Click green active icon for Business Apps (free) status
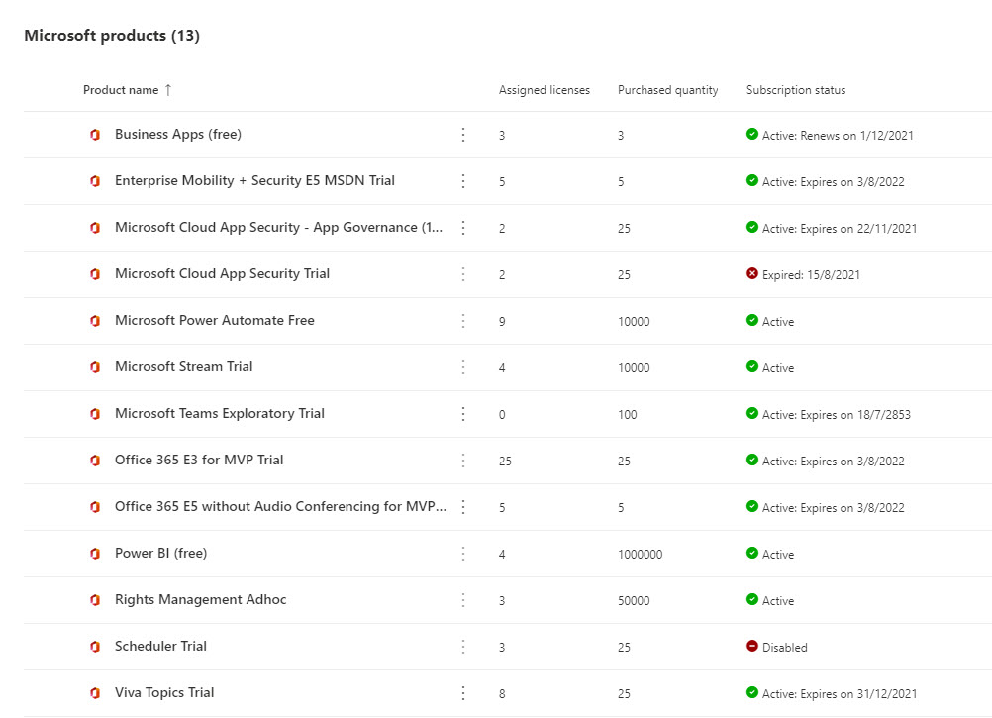This screenshot has width=992, height=718. click(752, 134)
